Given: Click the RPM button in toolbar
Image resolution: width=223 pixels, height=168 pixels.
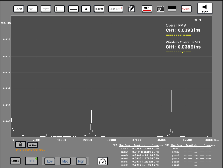Looking at the screenshot, I should [19, 9].
